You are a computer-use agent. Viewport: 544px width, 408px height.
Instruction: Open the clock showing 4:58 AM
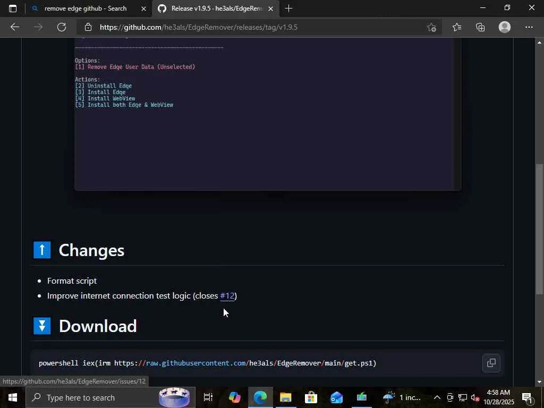[499, 397]
